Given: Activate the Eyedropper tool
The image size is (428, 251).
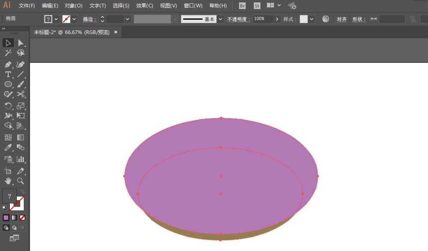Looking at the screenshot, I should (8, 148).
